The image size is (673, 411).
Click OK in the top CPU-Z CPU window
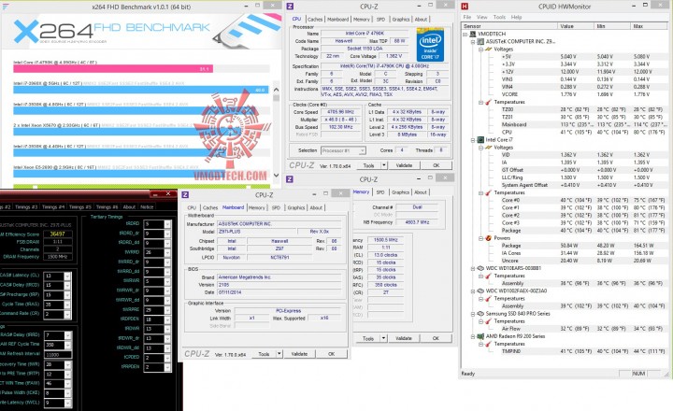pyautogui.click(x=437, y=165)
